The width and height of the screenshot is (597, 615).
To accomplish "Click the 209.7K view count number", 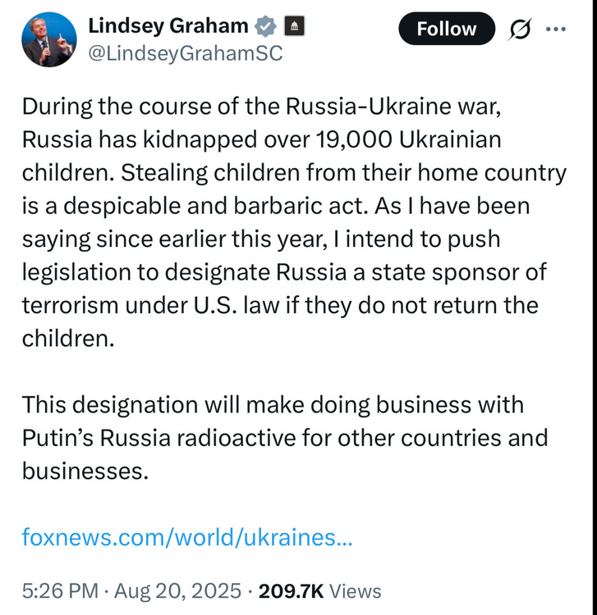I will pyautogui.click(x=291, y=590).
